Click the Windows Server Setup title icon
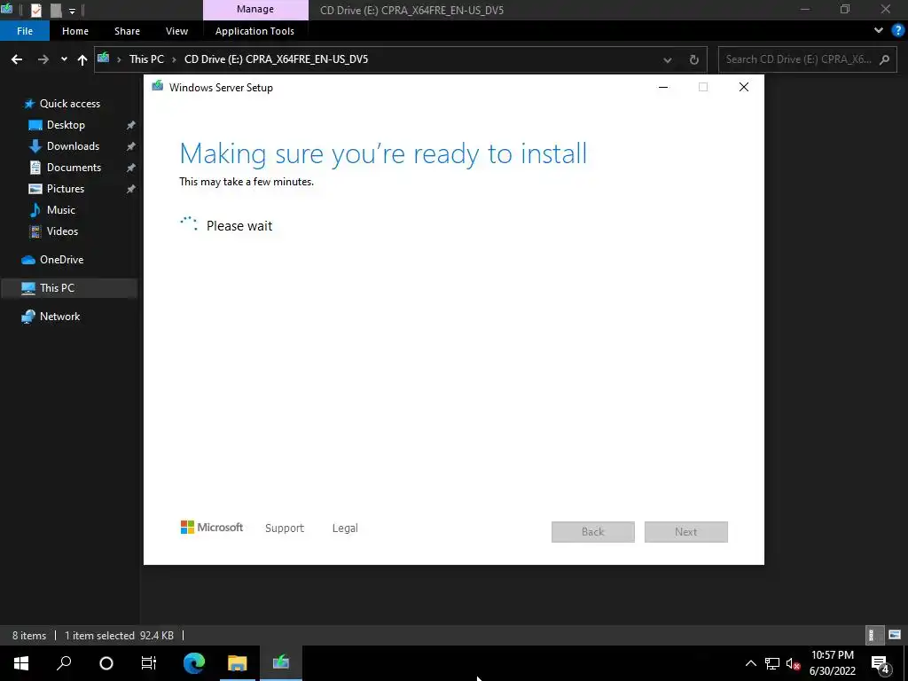Viewport: 908px width, 681px height. pos(157,87)
